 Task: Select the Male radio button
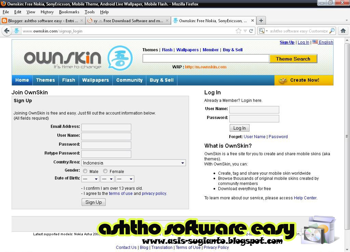(x=85, y=171)
